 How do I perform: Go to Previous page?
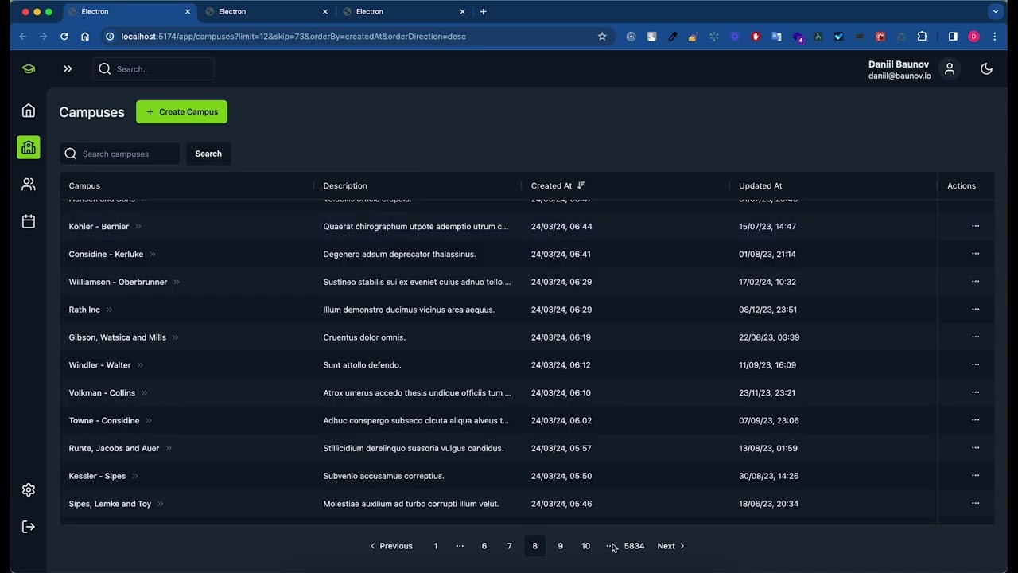pos(391,546)
